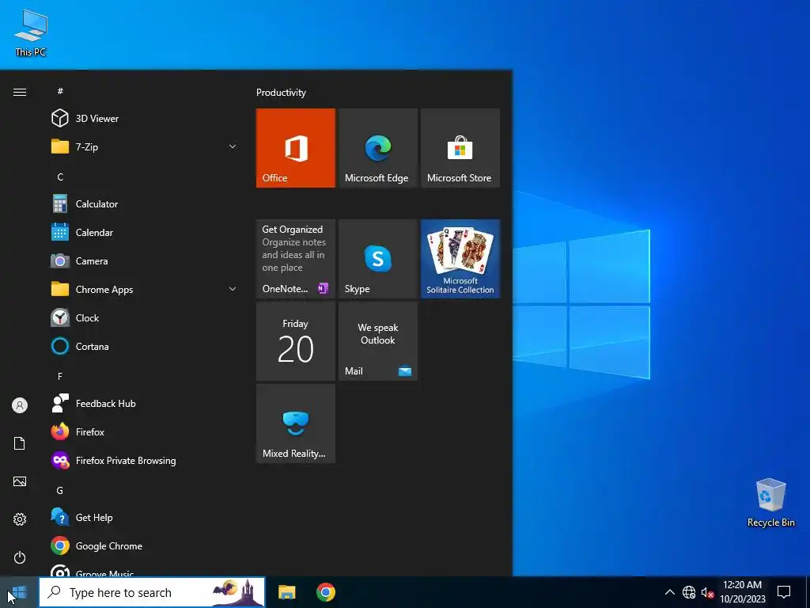This screenshot has height=608, width=810.
Task: Open Microsoft Solitaire Collection tile
Action: 460,259
